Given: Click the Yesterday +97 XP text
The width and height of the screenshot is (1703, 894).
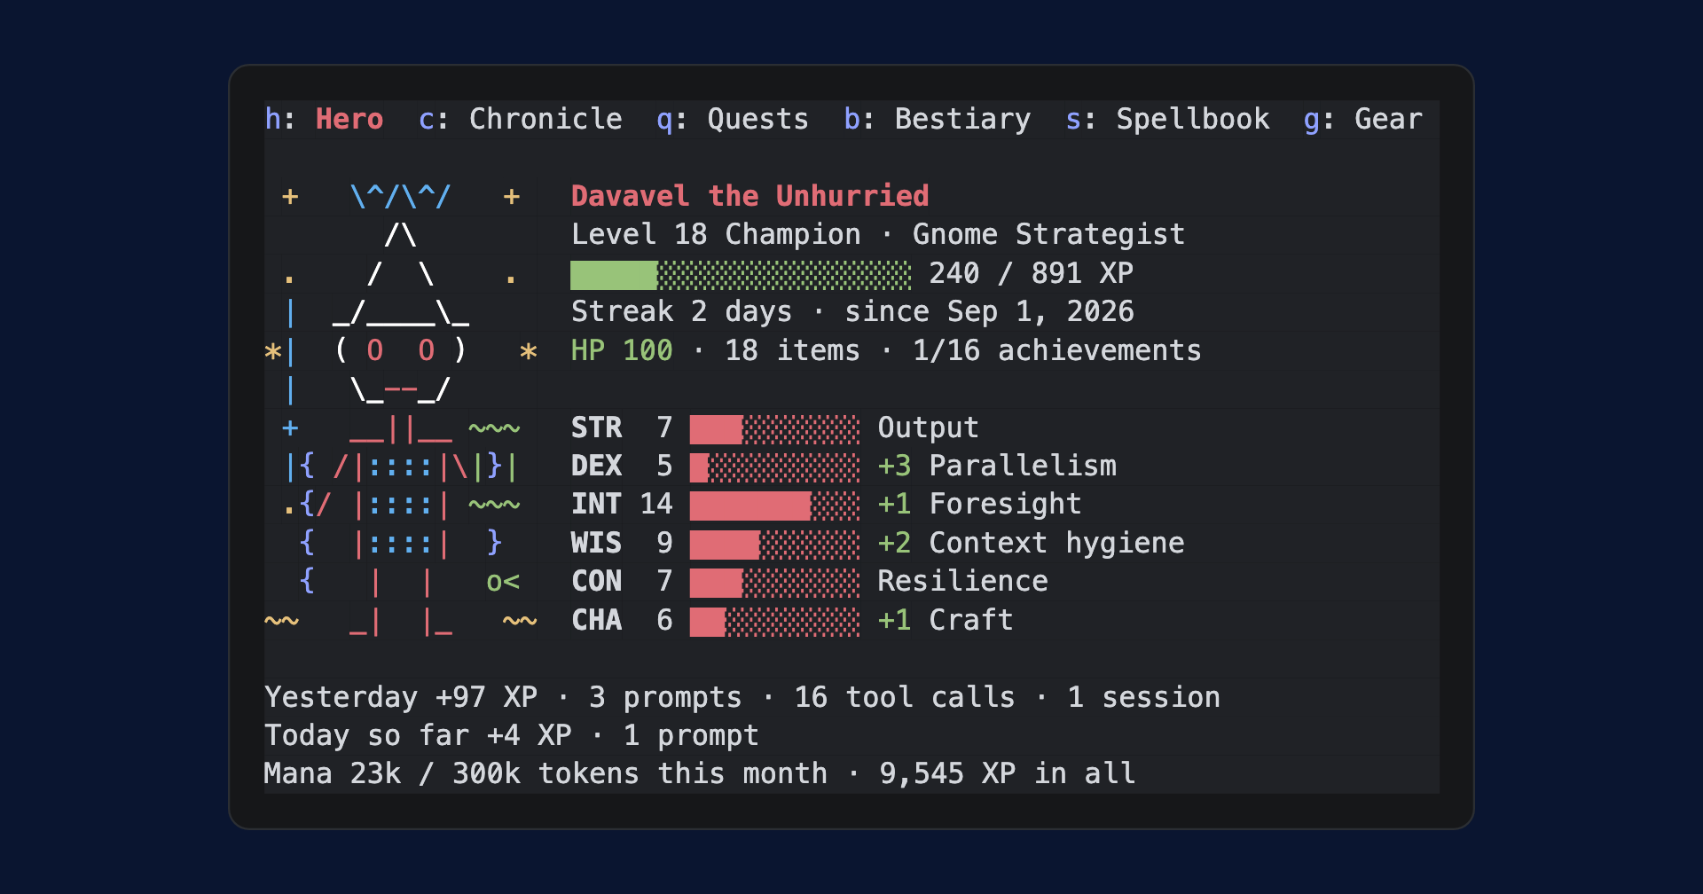Looking at the screenshot, I should click(x=401, y=697).
